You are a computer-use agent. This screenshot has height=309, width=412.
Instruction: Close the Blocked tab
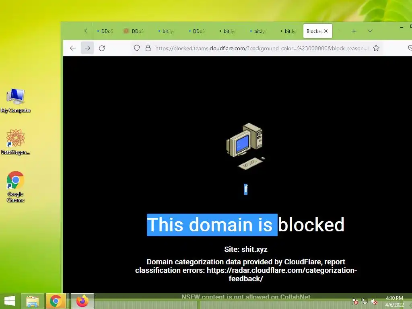pyautogui.click(x=326, y=31)
